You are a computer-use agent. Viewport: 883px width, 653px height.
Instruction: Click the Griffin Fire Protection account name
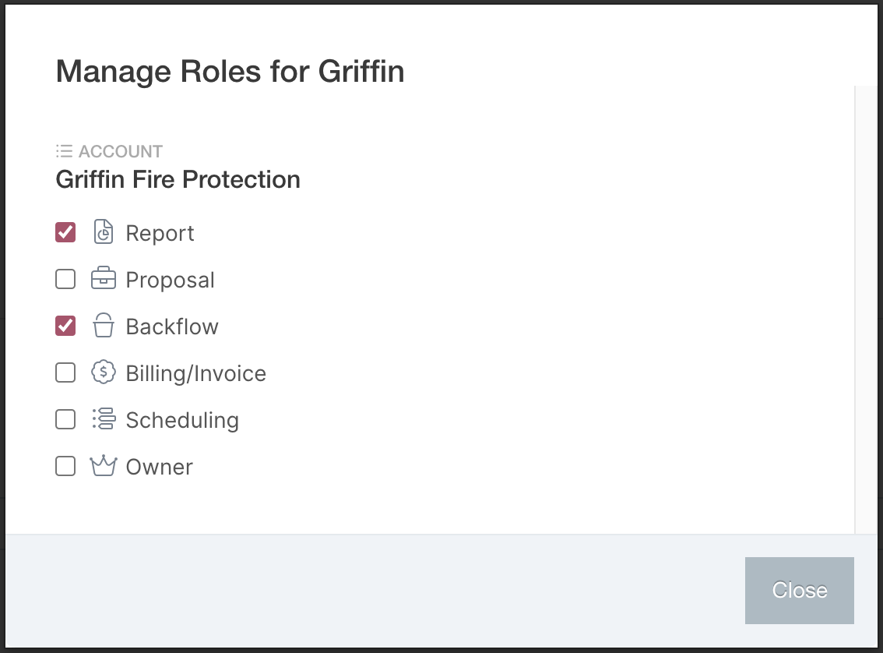pos(178,180)
